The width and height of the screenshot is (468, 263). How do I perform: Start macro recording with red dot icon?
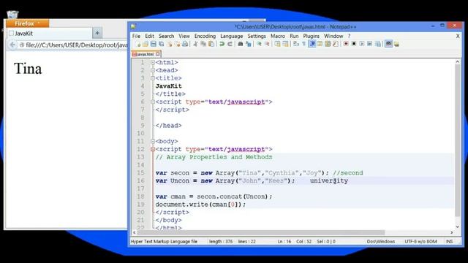(x=346, y=44)
